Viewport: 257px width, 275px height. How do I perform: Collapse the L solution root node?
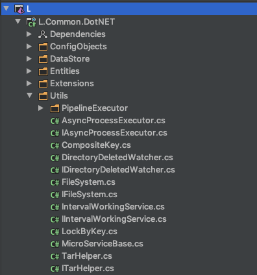coord(6,8)
